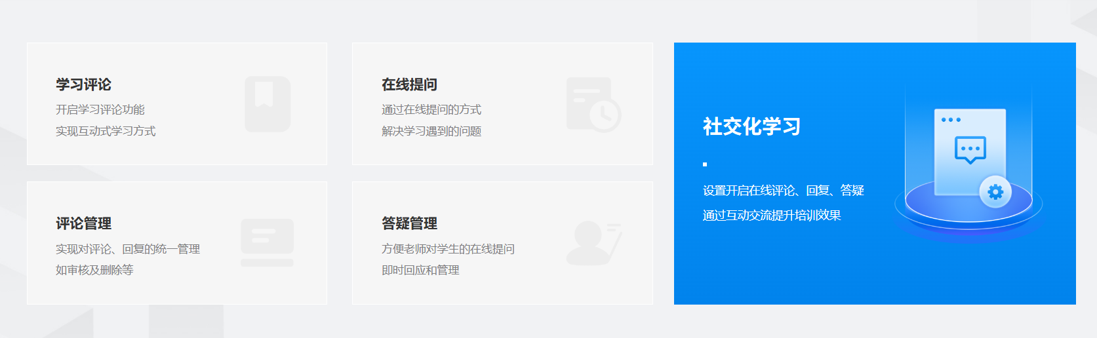Viewport: 1097px width, 338px height.
Task: Select the 学习评论 heading
Action: pyautogui.click(x=83, y=84)
